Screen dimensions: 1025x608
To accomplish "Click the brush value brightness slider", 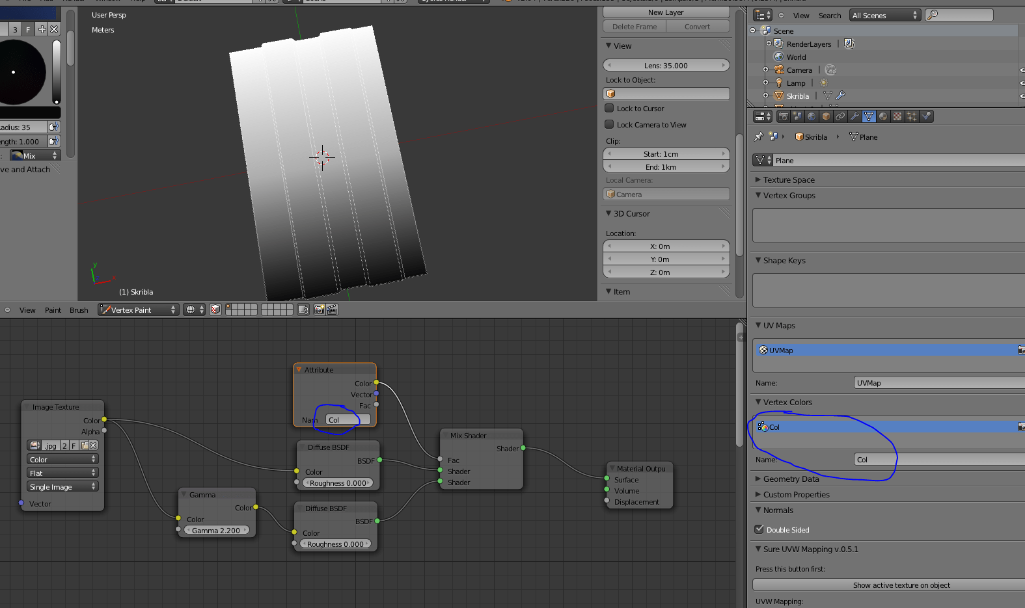I will point(57,72).
